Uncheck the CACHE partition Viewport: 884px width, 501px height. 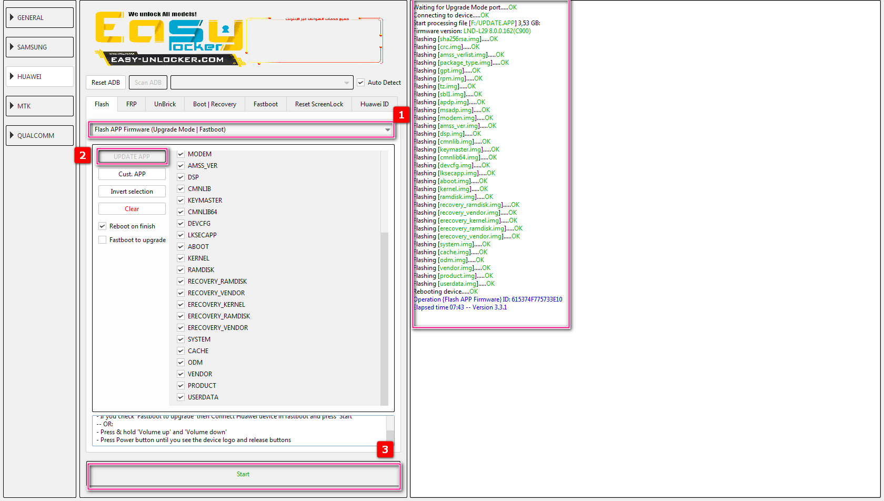[x=180, y=351]
